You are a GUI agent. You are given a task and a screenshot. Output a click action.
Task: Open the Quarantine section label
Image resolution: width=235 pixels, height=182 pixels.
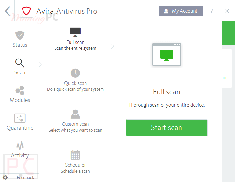pyautogui.click(x=20, y=128)
